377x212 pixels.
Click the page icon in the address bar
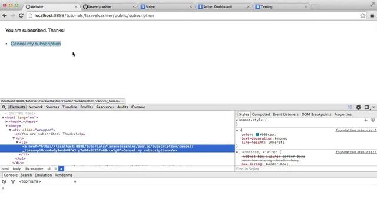tap(30, 16)
